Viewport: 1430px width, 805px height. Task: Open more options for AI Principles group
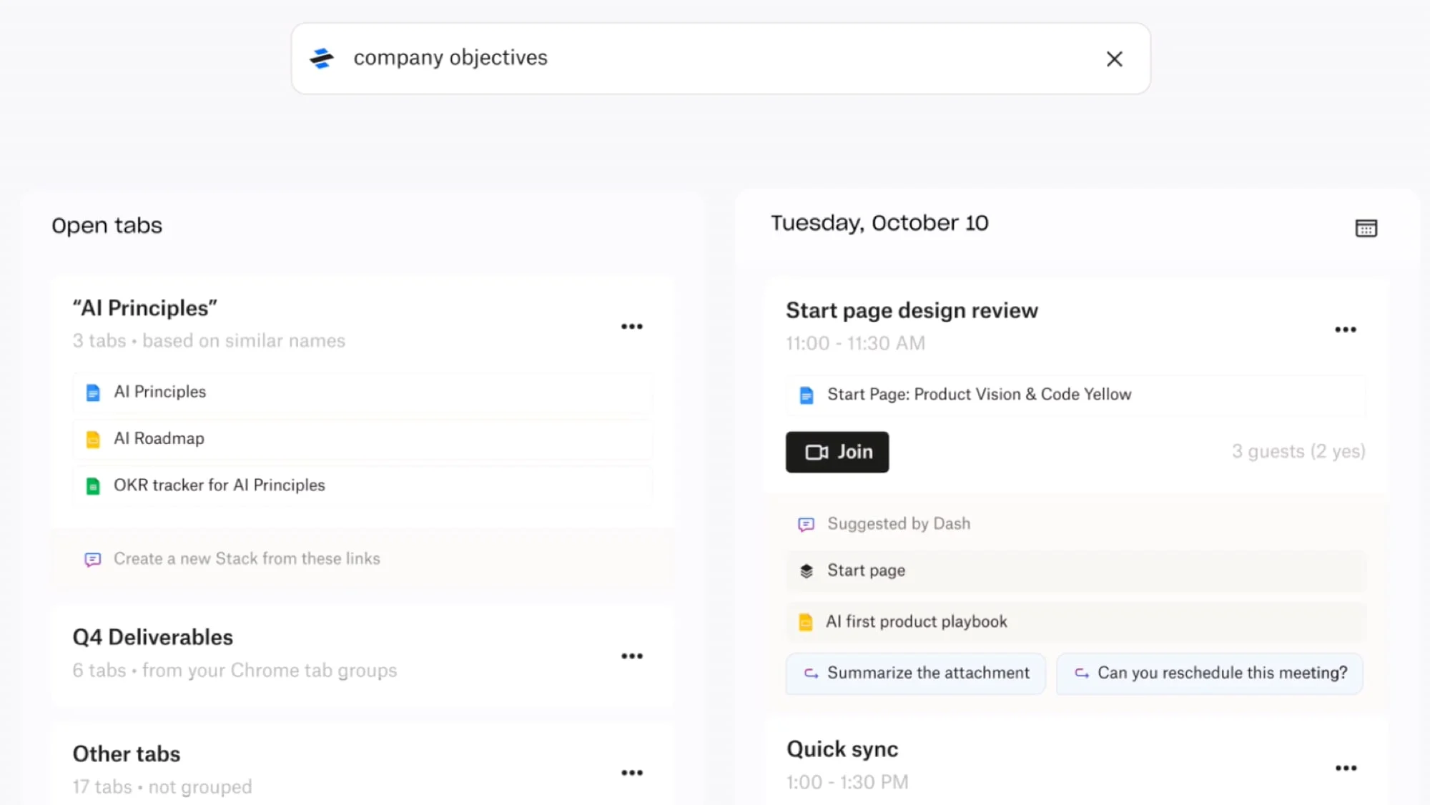click(631, 327)
